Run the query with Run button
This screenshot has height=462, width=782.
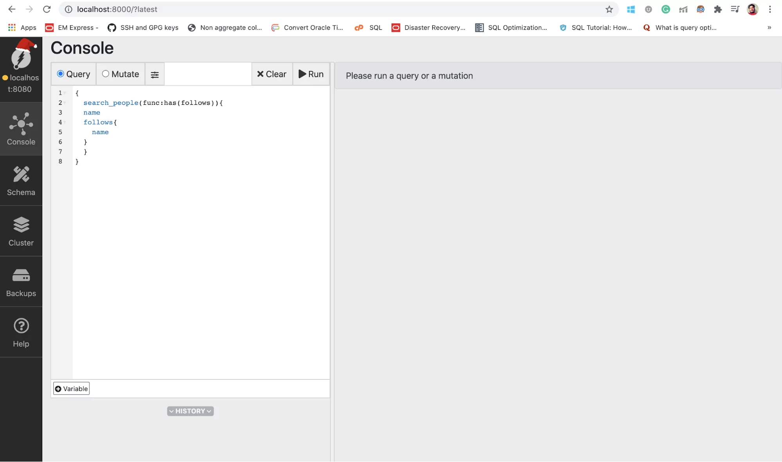pyautogui.click(x=311, y=74)
